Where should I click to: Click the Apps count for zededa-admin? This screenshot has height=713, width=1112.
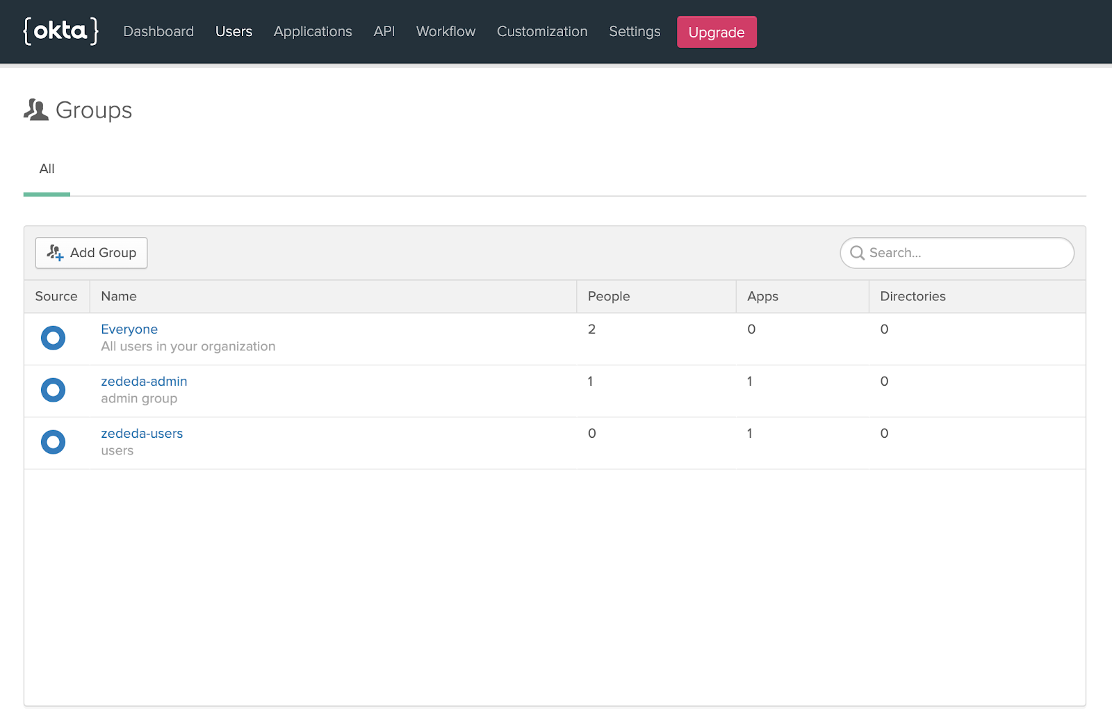click(x=749, y=382)
